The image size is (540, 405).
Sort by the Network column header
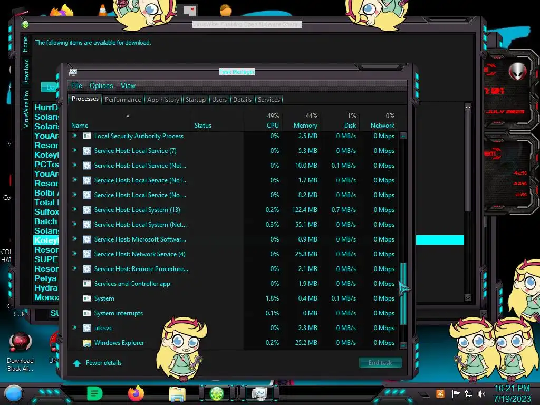pos(383,126)
